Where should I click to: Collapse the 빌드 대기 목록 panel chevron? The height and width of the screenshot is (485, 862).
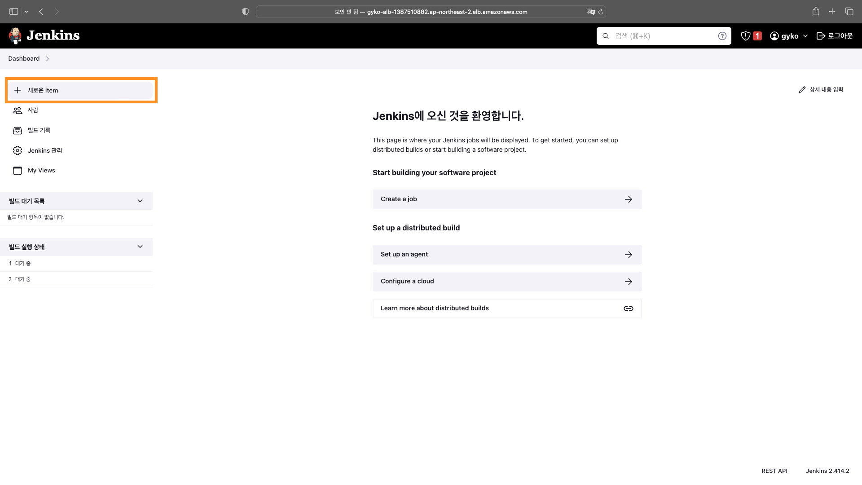pos(140,201)
